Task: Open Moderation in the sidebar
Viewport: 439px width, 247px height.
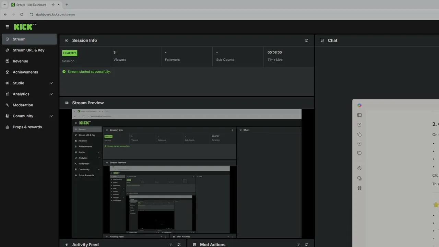Action: [x=29, y=105]
